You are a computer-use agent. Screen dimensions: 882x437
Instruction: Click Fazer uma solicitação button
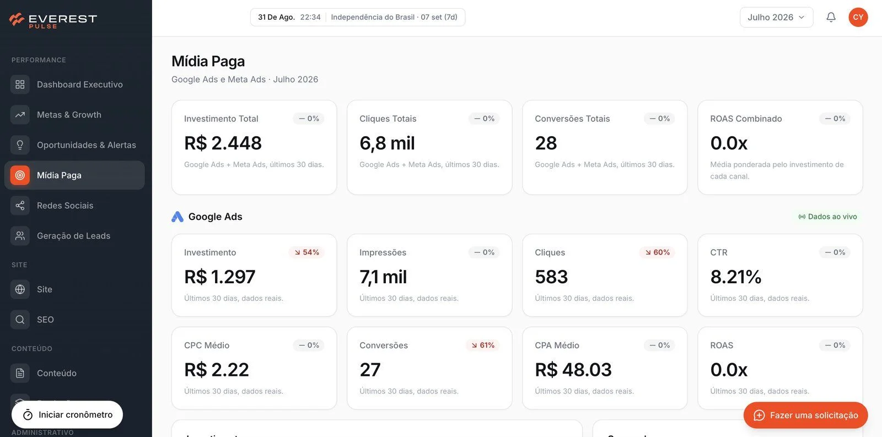pos(805,416)
